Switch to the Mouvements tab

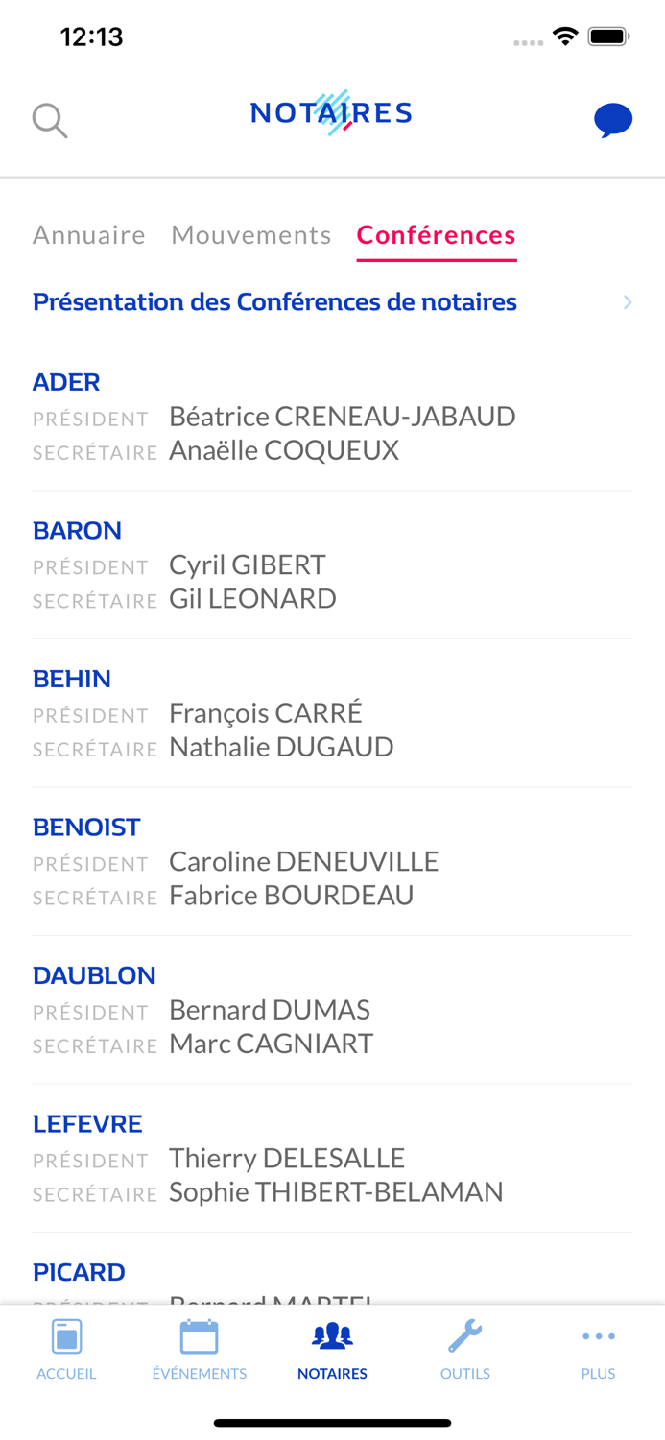point(250,235)
